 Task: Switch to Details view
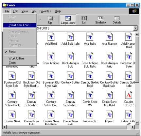117,20
